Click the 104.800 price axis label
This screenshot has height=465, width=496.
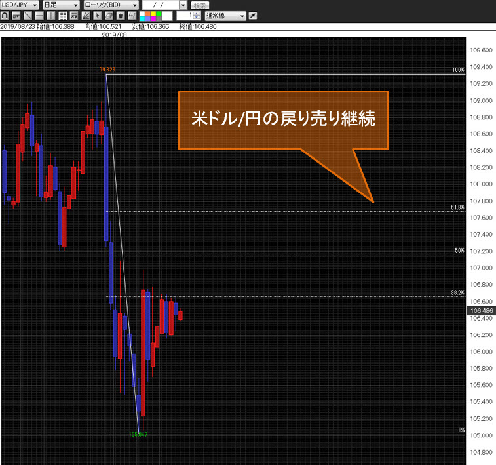[x=481, y=452]
